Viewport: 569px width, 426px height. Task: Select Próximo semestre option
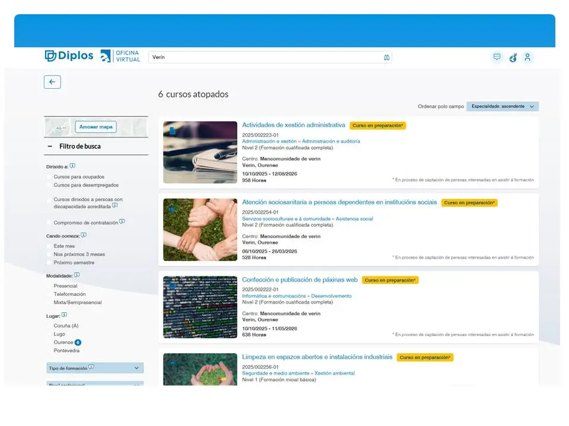click(x=49, y=263)
